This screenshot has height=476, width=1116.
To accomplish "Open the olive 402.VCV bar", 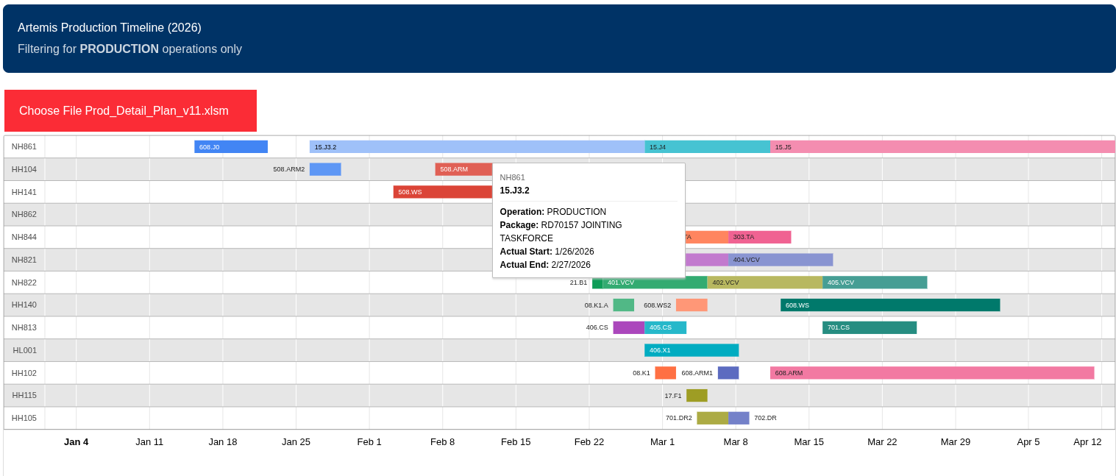I will click(765, 283).
